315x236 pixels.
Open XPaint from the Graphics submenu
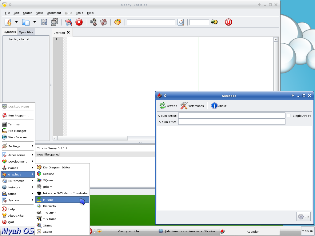62,225
